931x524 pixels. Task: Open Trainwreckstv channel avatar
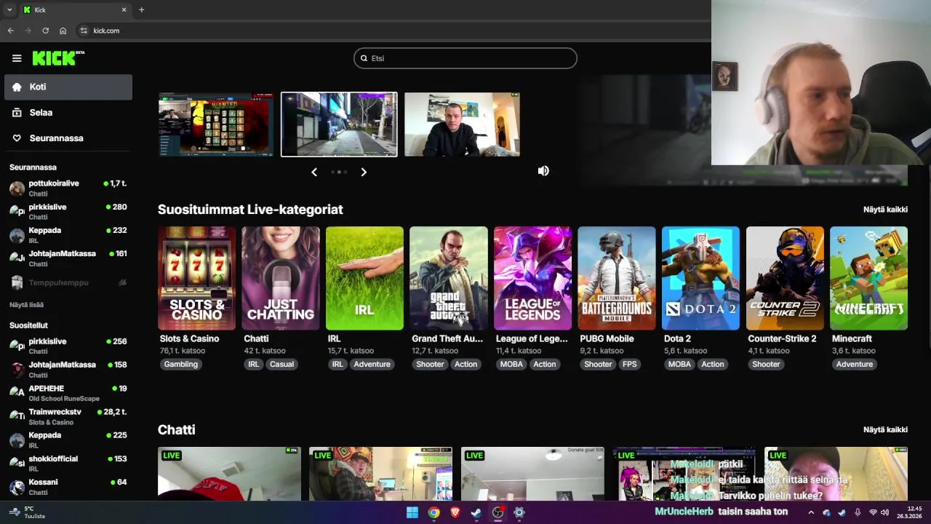click(17, 417)
